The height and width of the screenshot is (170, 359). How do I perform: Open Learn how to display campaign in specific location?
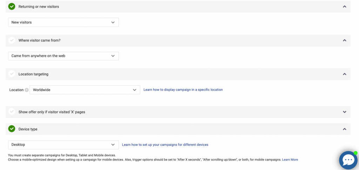[183, 90]
